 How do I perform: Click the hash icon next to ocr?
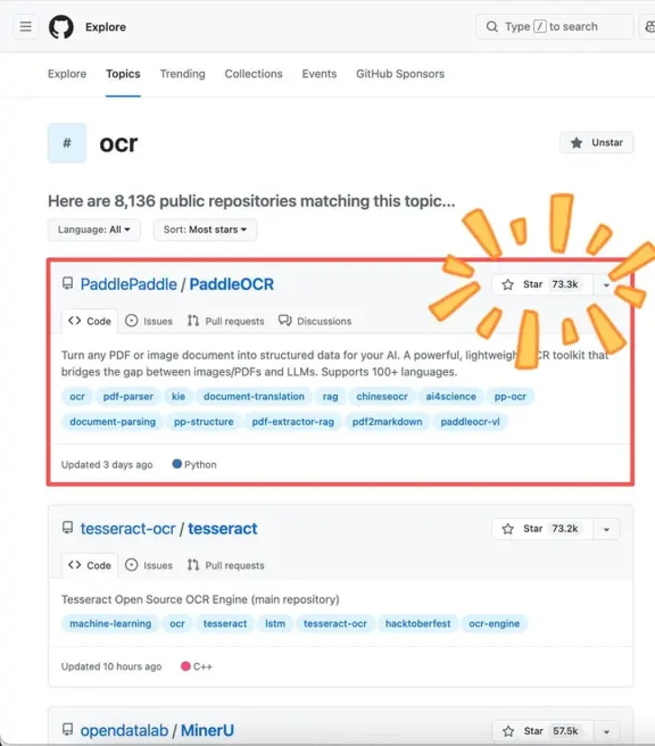[67, 143]
